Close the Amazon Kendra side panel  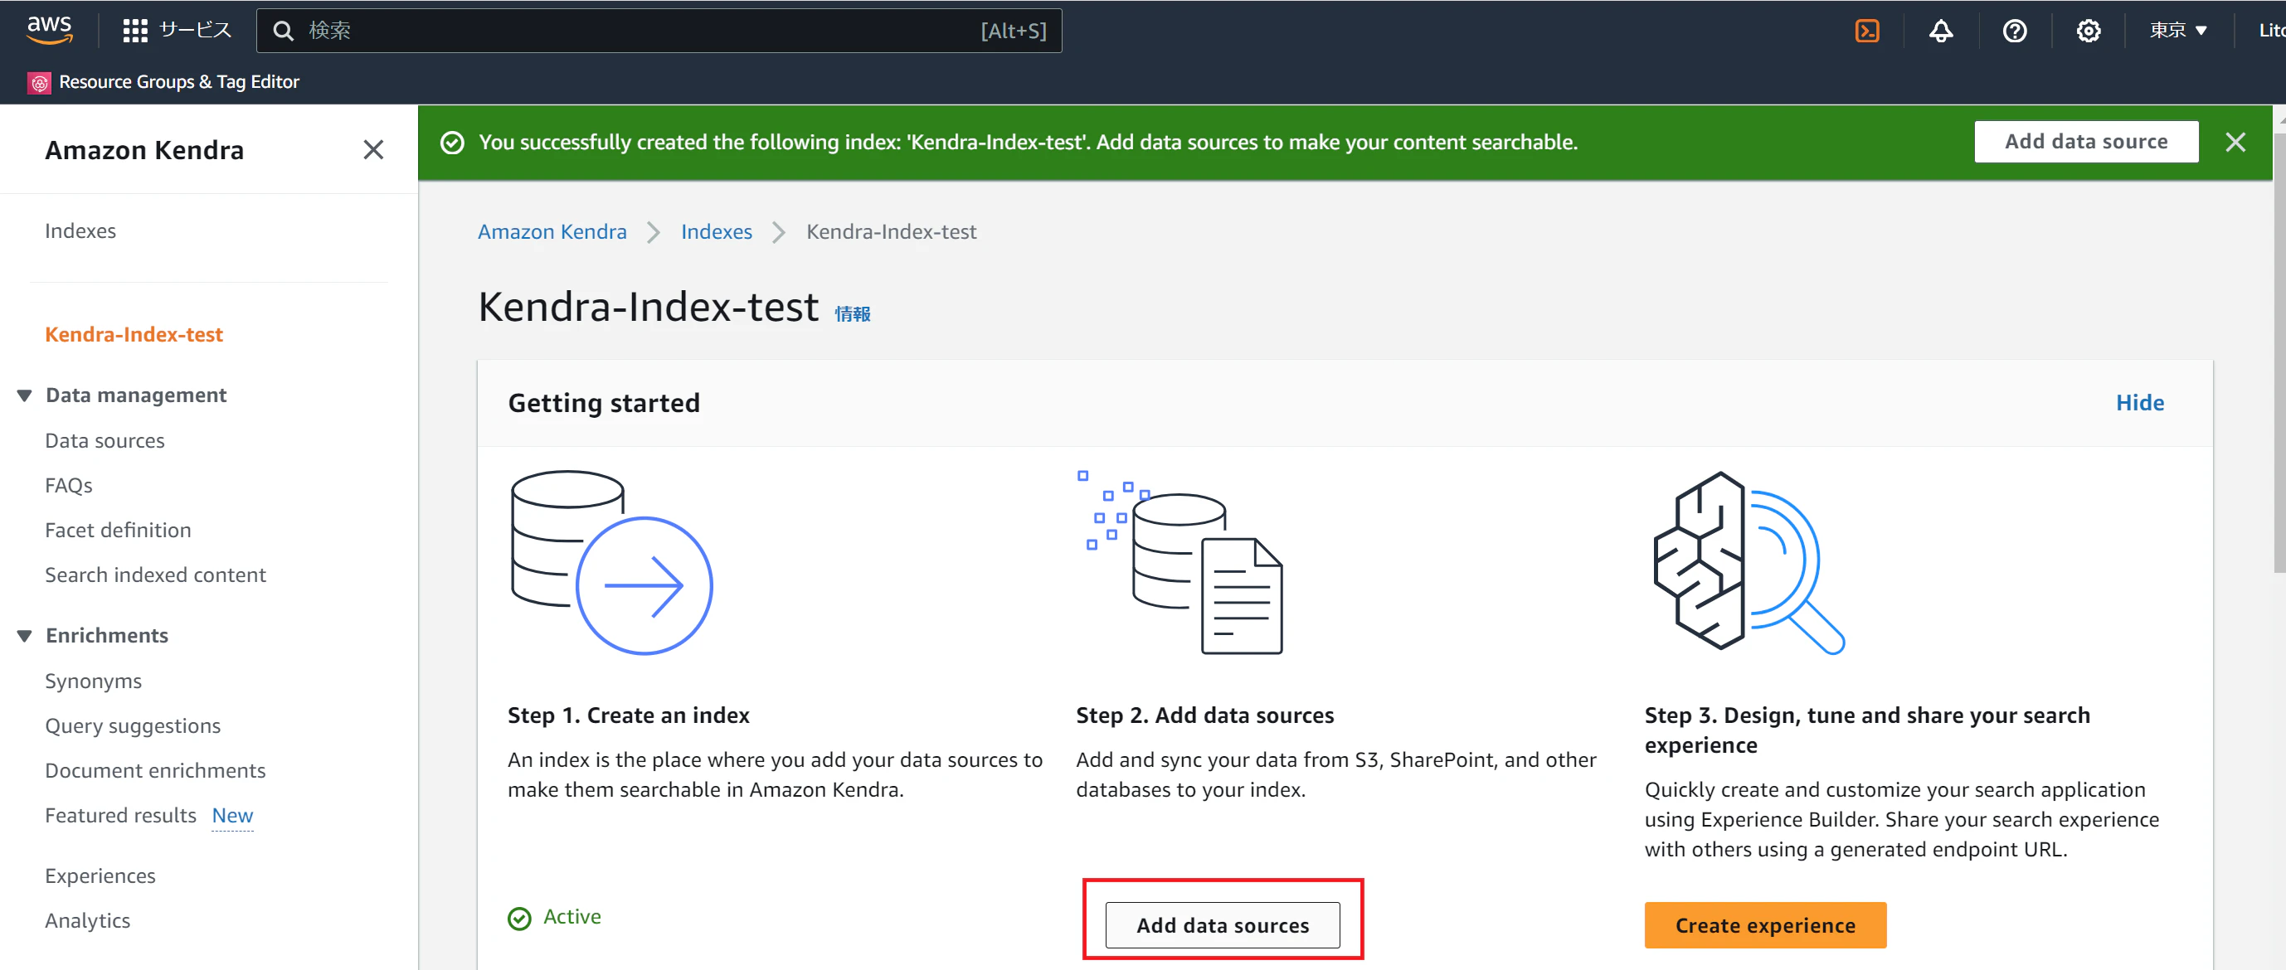click(x=373, y=150)
